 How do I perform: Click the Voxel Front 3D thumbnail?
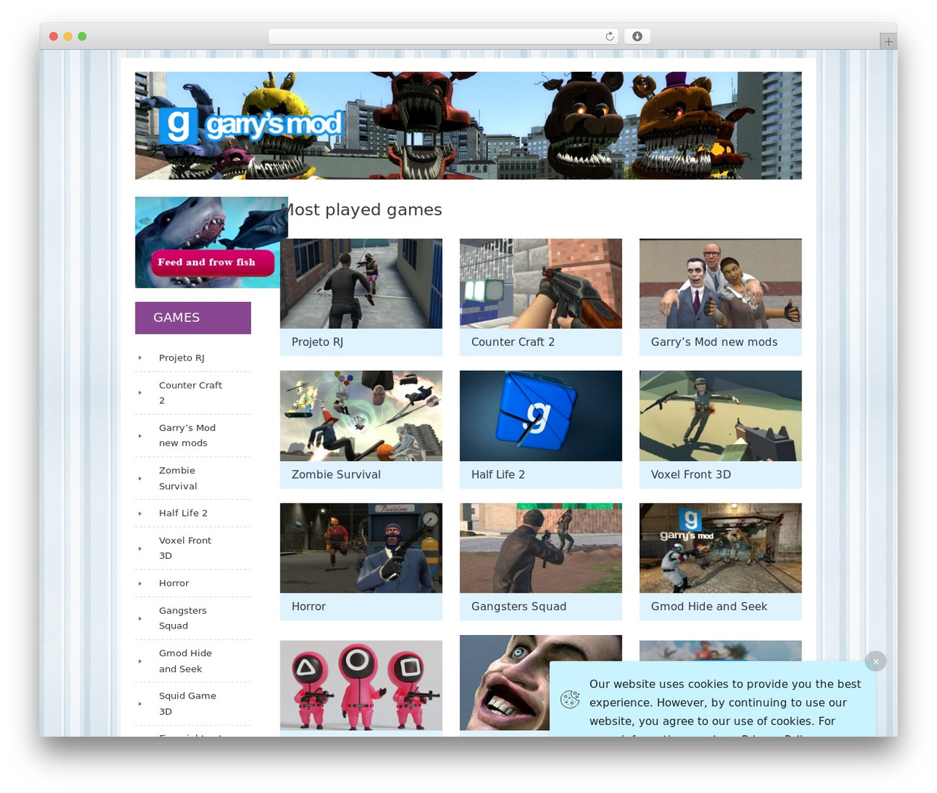click(x=720, y=416)
